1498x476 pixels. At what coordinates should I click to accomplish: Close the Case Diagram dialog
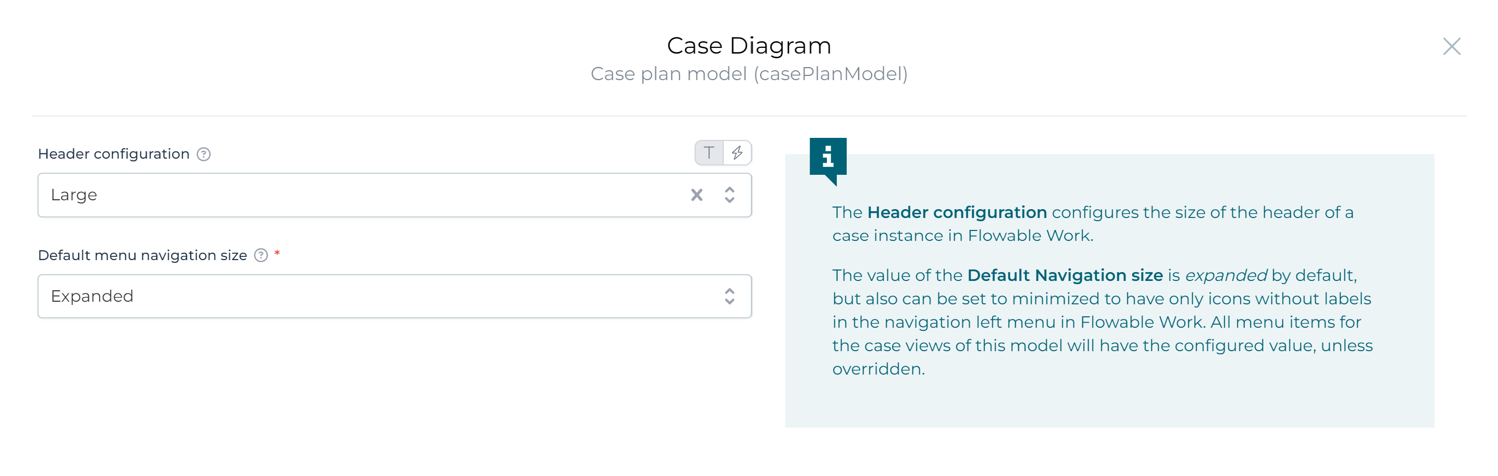pyautogui.click(x=1452, y=46)
